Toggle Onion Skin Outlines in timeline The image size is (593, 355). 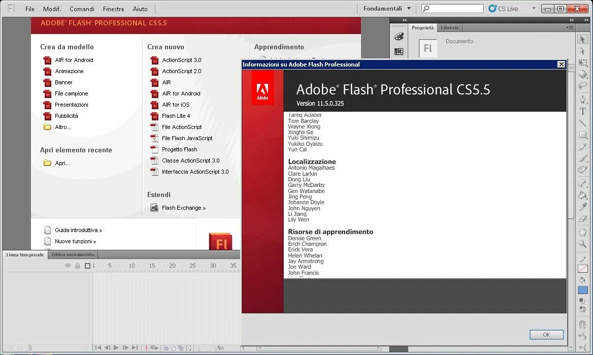click(x=173, y=348)
